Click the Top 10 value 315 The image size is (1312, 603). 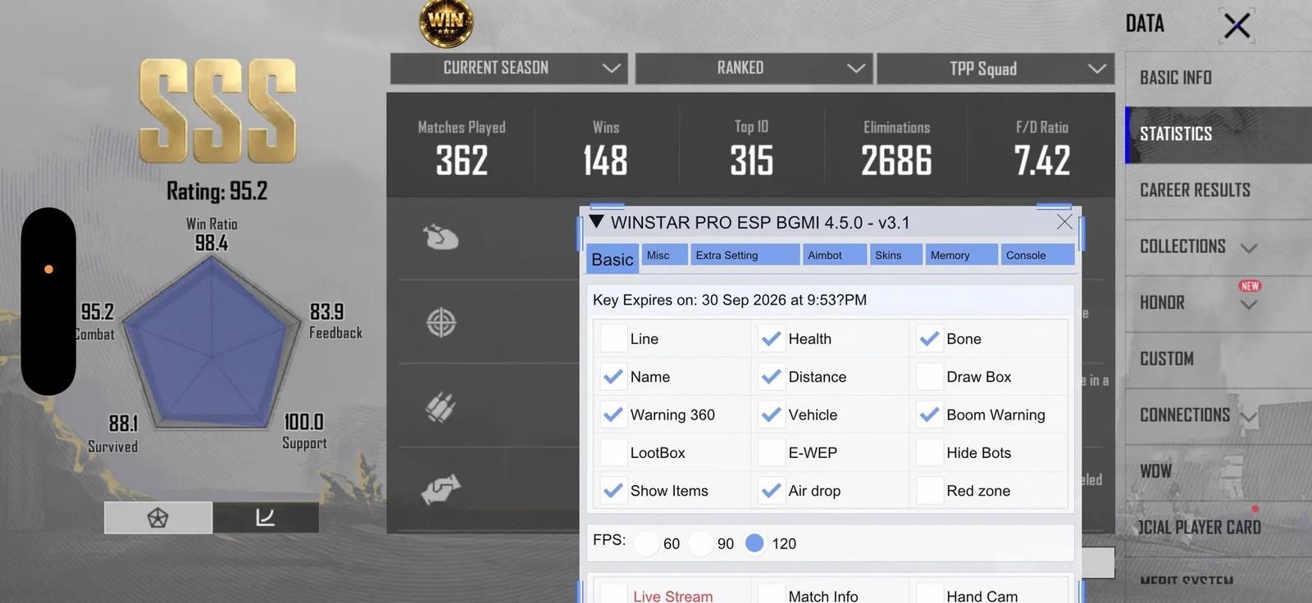point(751,161)
